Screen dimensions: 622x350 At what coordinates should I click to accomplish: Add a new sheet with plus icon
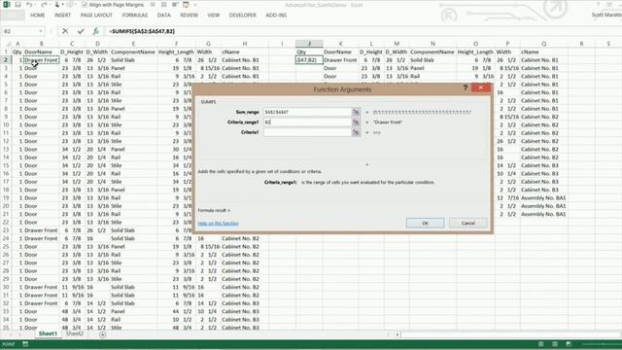coord(102,334)
